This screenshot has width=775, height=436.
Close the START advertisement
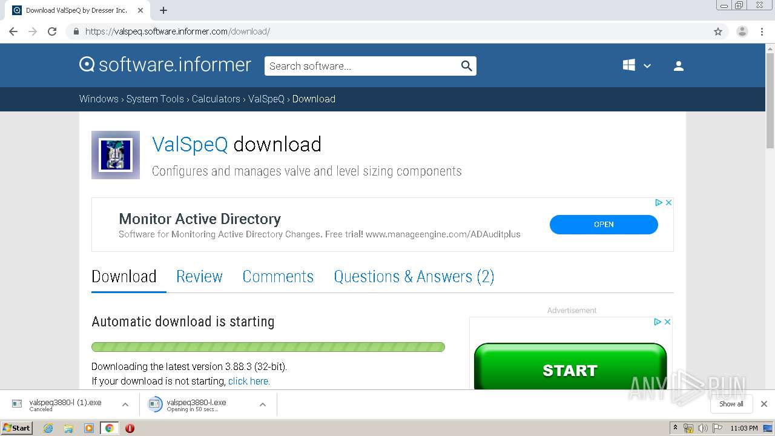pyautogui.click(x=667, y=322)
